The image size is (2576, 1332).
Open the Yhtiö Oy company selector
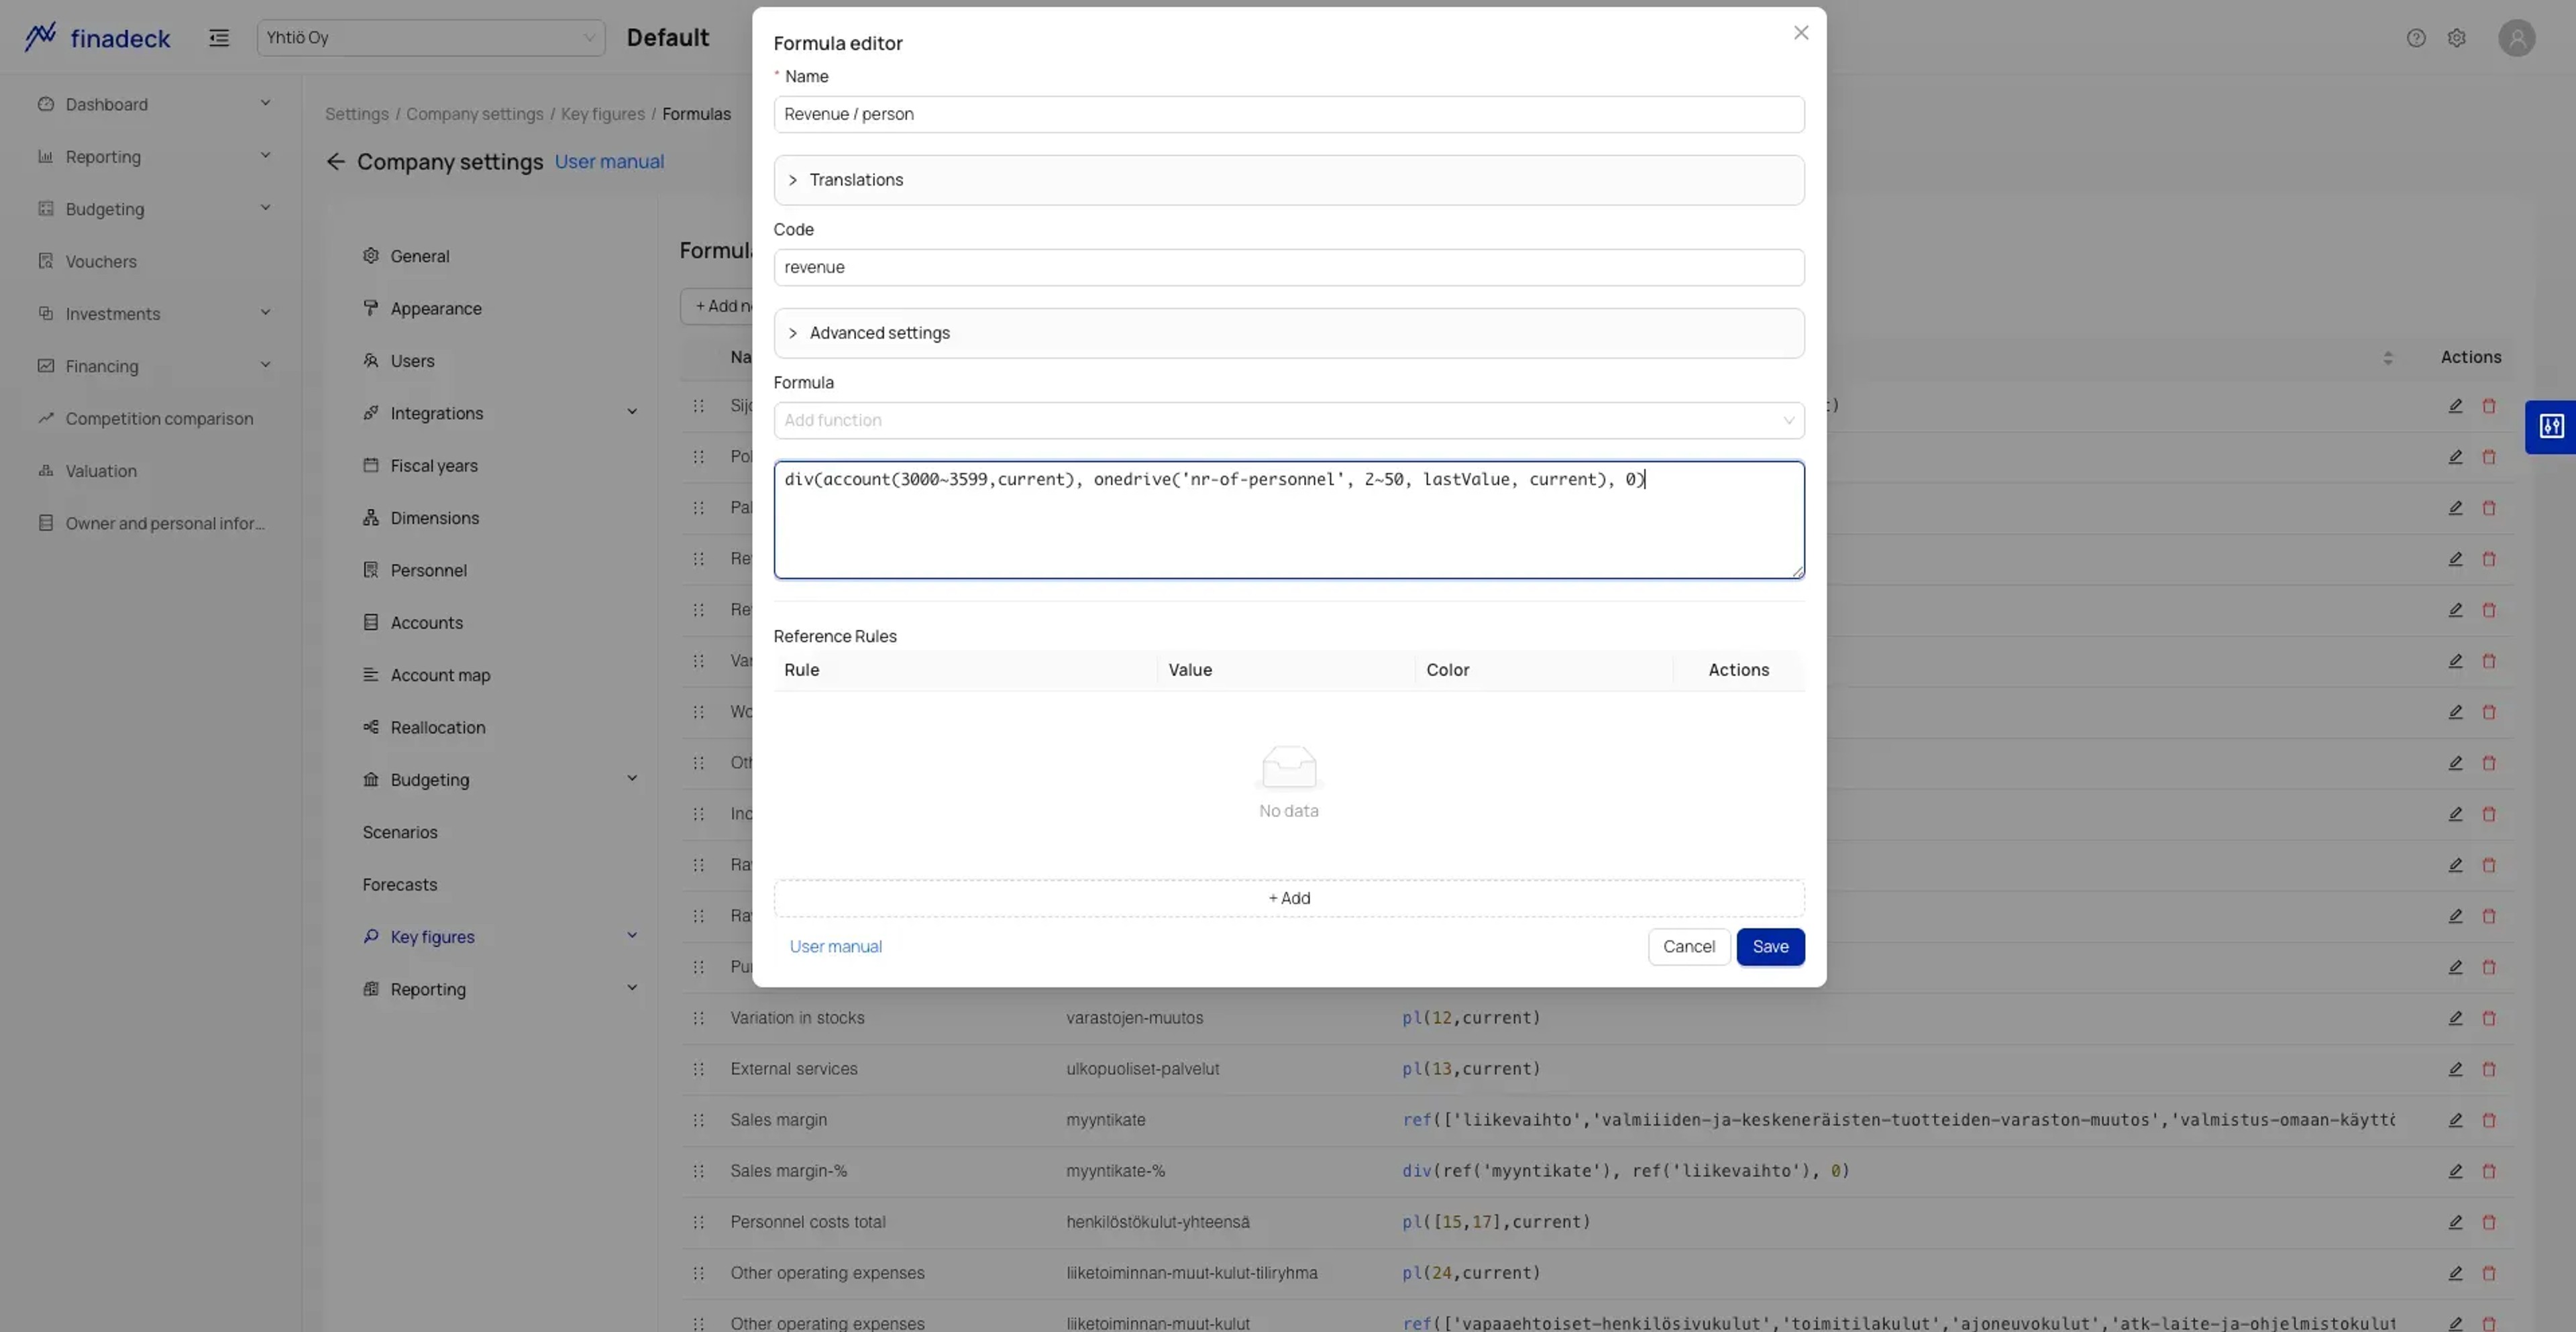point(431,38)
